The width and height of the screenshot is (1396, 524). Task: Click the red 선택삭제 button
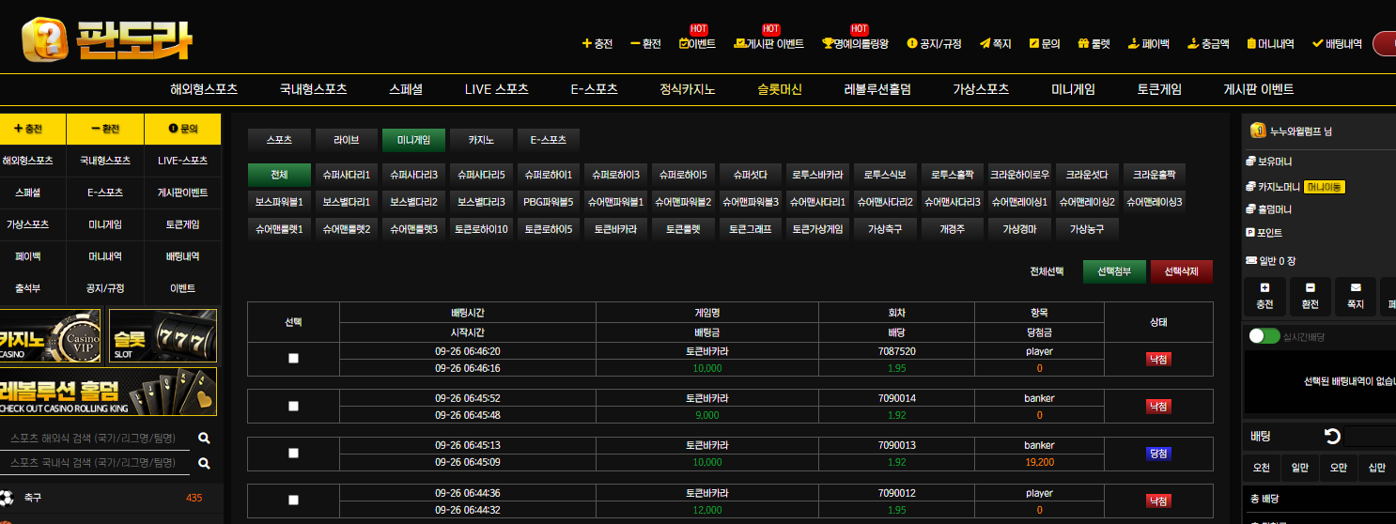1181,271
